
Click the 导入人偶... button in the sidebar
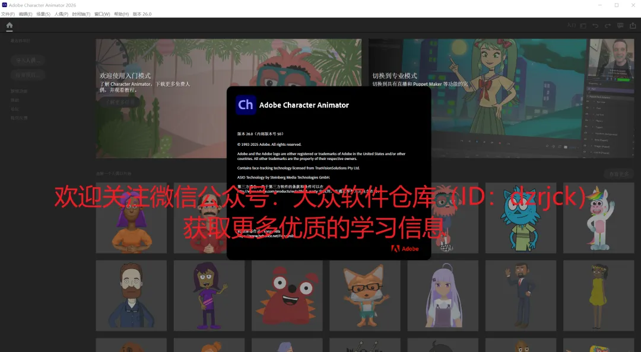pyautogui.click(x=28, y=60)
